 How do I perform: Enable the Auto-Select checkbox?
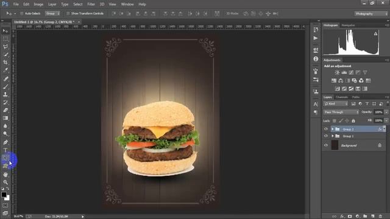[x=22, y=13]
